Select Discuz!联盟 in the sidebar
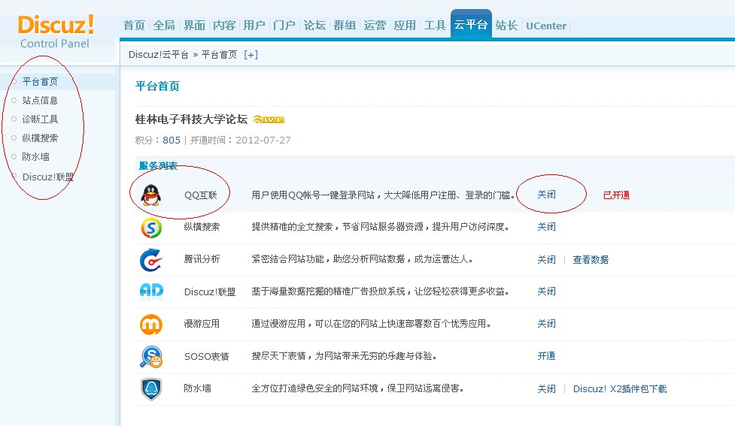The width and height of the screenshot is (735, 426). tap(48, 177)
